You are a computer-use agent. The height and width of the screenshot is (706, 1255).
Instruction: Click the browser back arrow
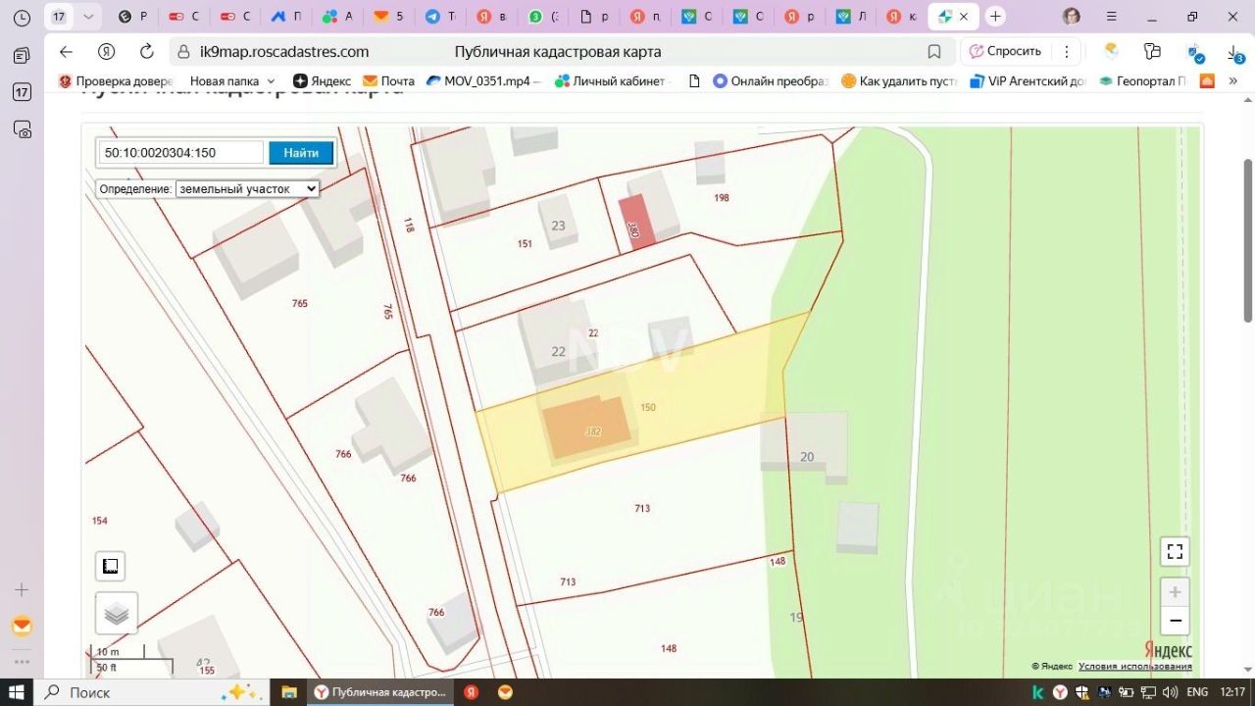pyautogui.click(x=66, y=52)
